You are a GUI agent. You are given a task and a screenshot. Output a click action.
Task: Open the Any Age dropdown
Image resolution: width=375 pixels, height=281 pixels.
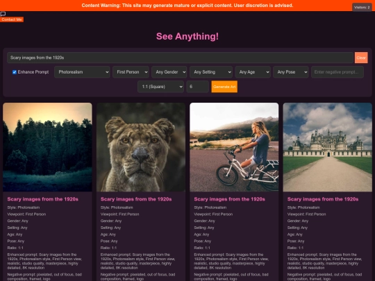tap(253, 72)
